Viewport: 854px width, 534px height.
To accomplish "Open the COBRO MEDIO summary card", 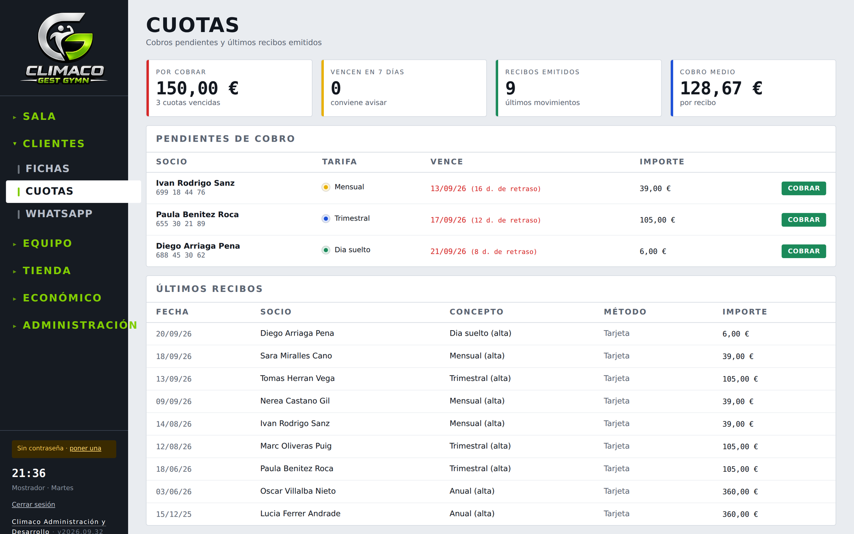I will 753,88.
